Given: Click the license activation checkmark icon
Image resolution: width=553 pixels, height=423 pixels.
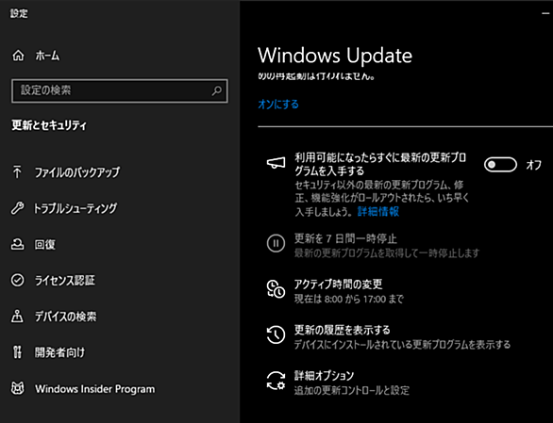Looking at the screenshot, I should tap(17, 281).
